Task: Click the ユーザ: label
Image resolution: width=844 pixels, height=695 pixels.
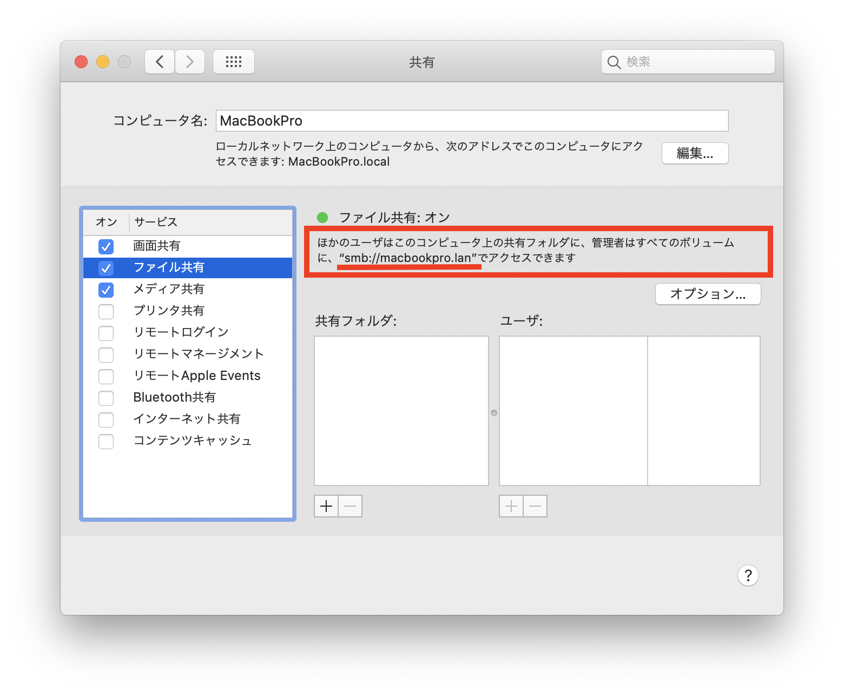Action: (522, 321)
